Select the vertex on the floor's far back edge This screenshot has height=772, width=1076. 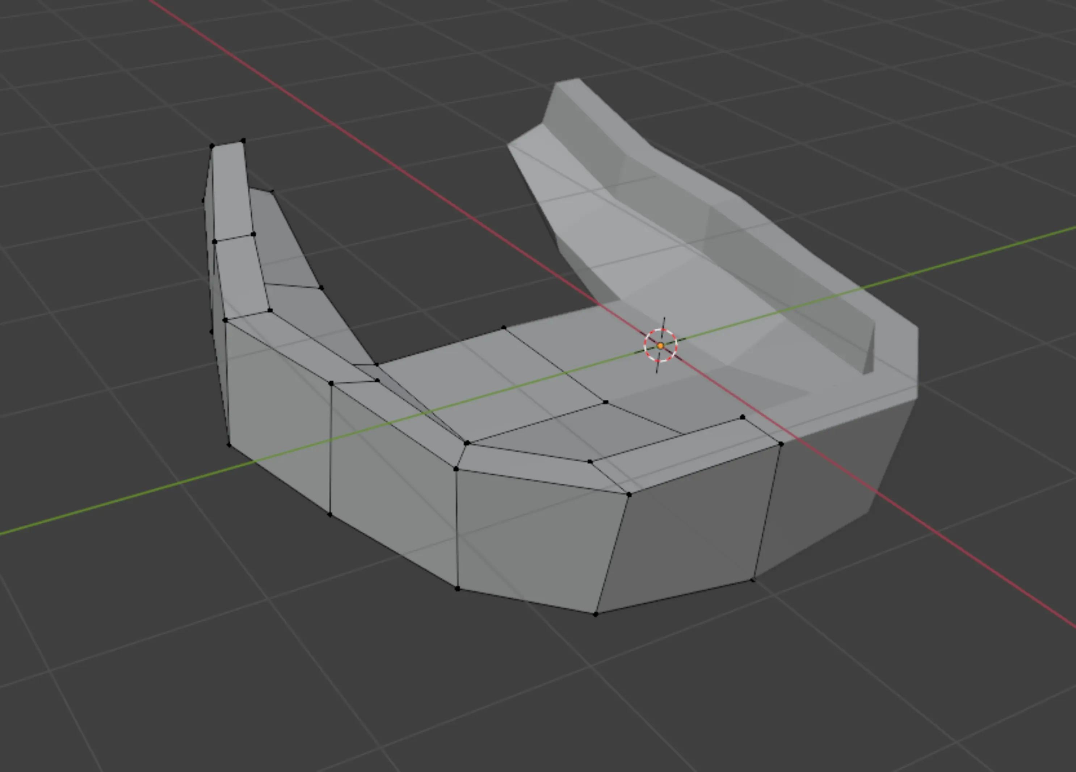[504, 327]
